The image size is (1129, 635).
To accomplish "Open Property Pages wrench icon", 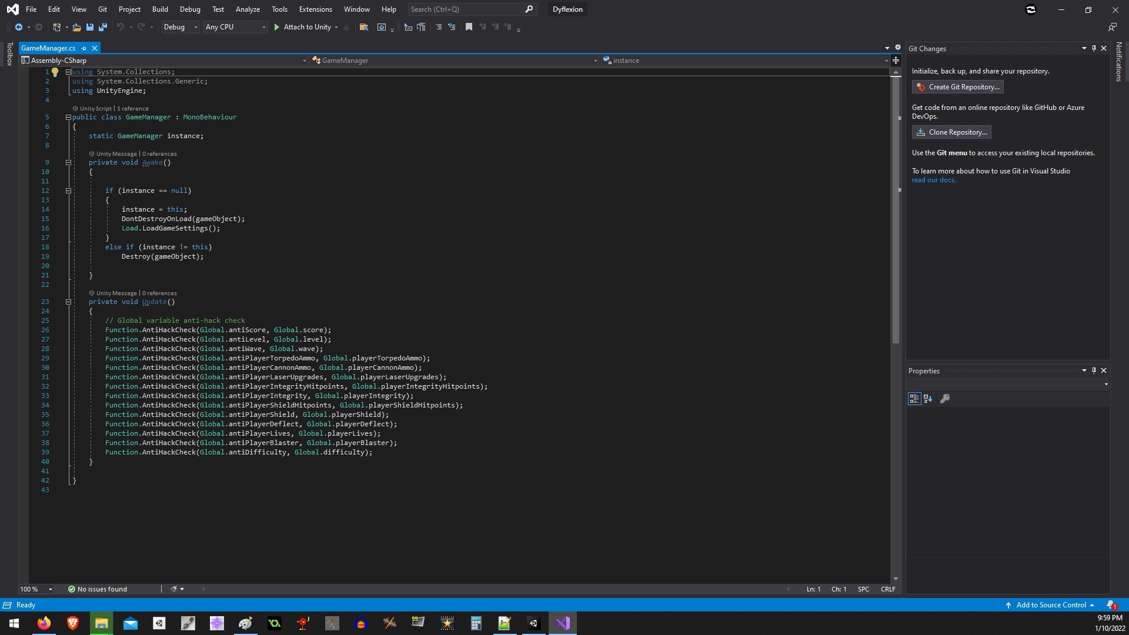I will click(945, 399).
